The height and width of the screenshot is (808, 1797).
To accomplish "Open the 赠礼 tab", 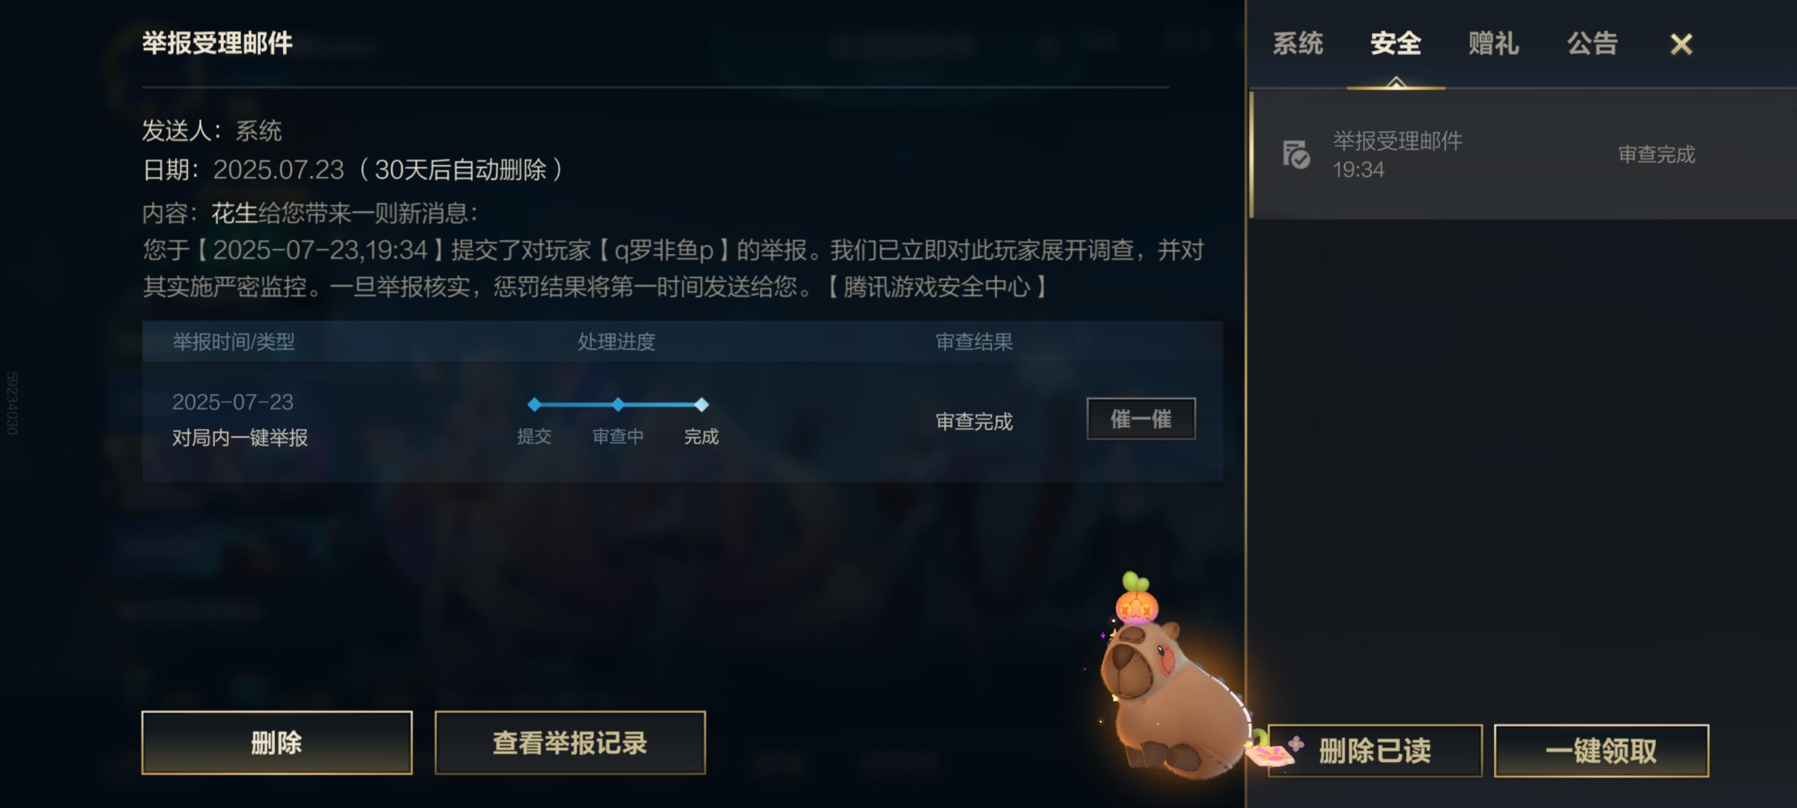I will coord(1494,43).
